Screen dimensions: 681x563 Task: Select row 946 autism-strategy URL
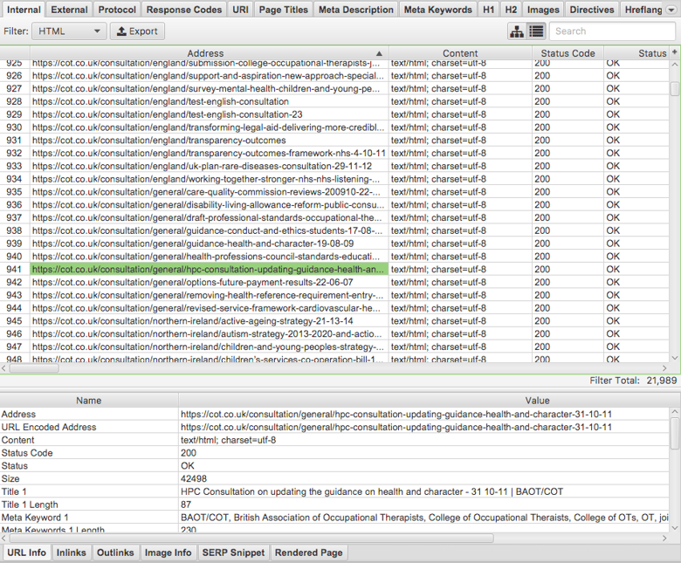click(208, 333)
